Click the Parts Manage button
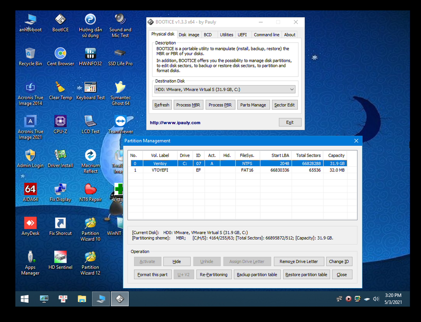 pos(253,105)
